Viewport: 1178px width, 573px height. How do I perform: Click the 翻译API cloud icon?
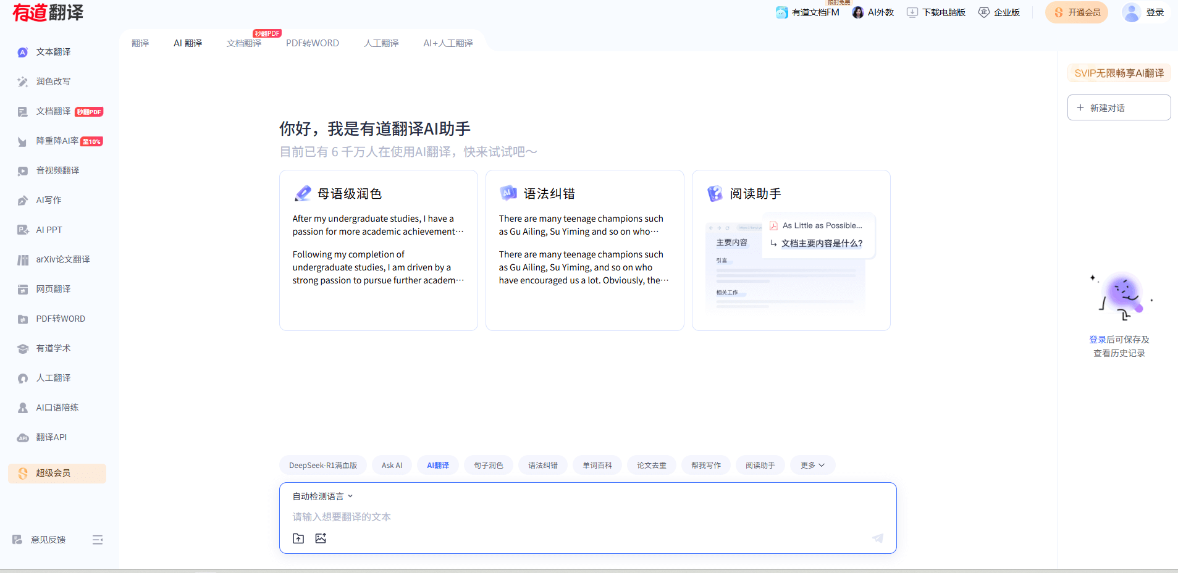click(23, 438)
